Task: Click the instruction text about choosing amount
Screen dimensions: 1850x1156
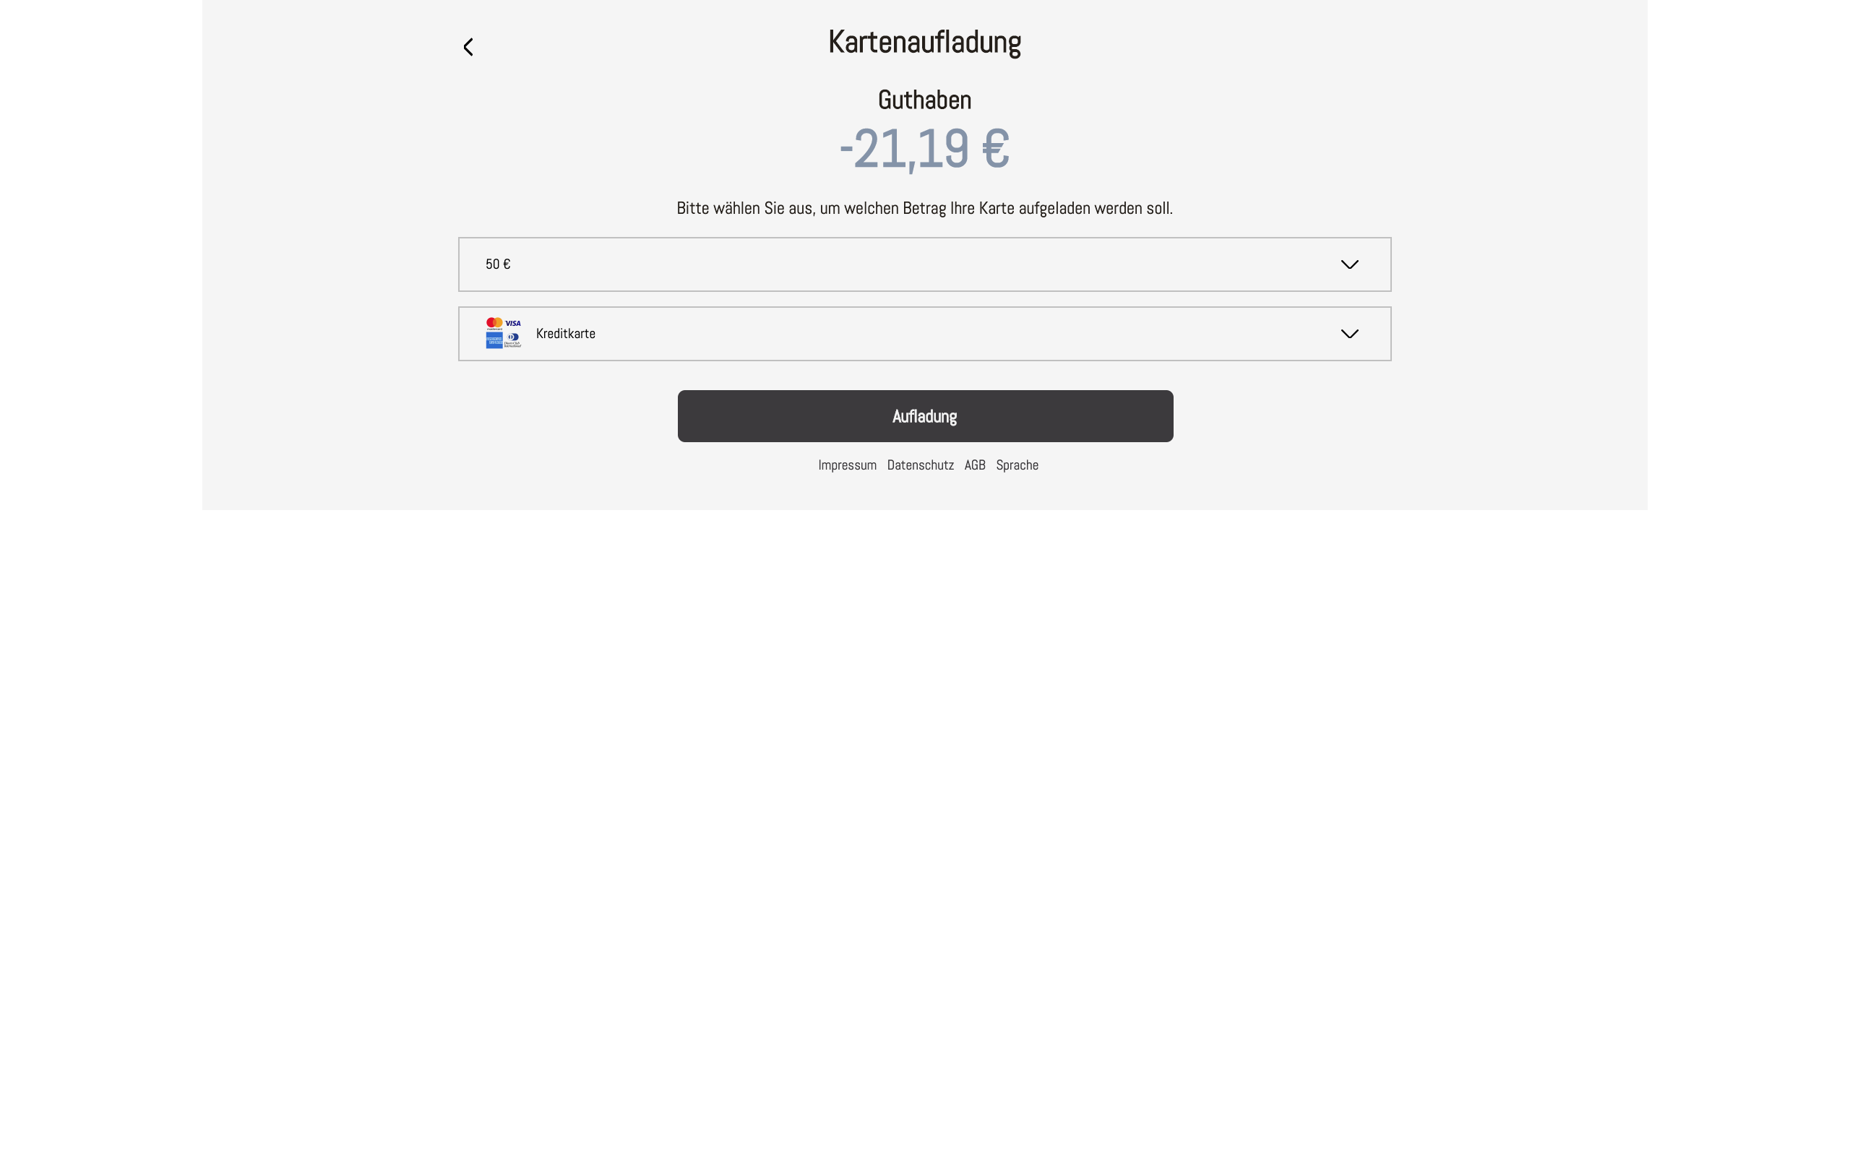Action: [x=924, y=208]
